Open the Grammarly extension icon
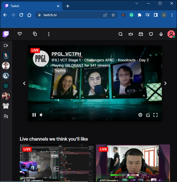 (131, 15)
